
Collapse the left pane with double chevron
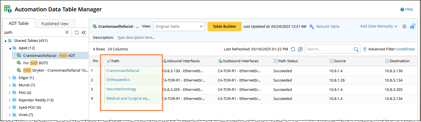pyautogui.click(x=84, y=32)
